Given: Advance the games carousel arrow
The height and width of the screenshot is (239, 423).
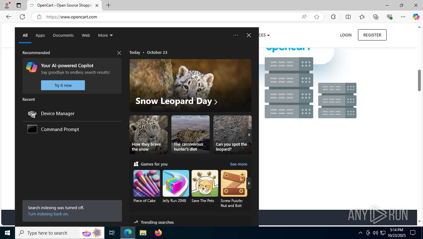Looking at the screenshot, I should click(249, 183).
